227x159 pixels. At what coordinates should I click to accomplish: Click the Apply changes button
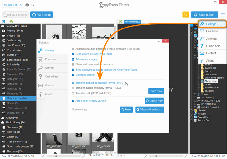tap(15, 15)
